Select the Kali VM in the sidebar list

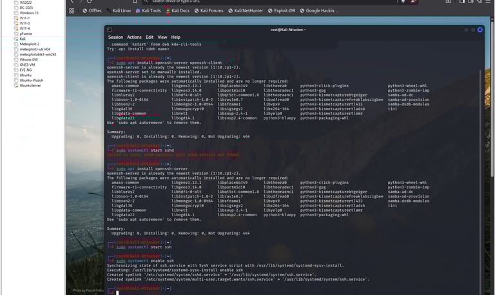[23, 39]
